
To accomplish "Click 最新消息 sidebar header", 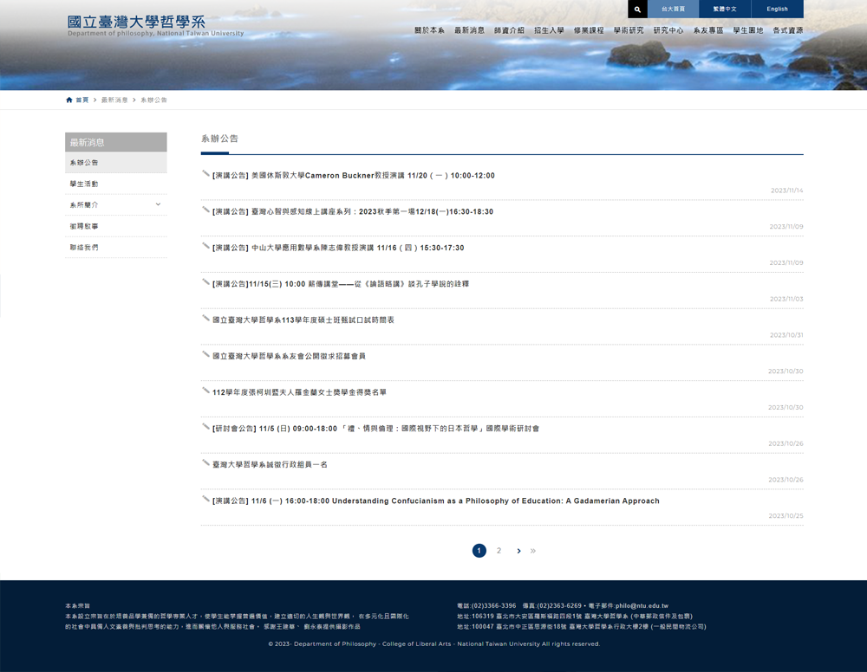I will [x=115, y=142].
